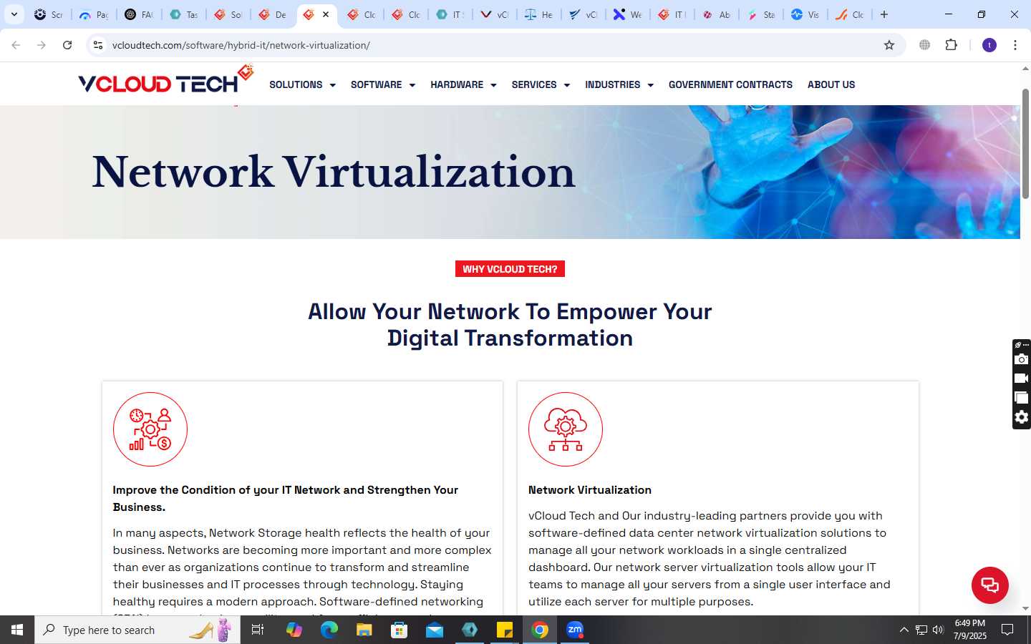Click the Chrome icon on the taskbar

point(540,630)
